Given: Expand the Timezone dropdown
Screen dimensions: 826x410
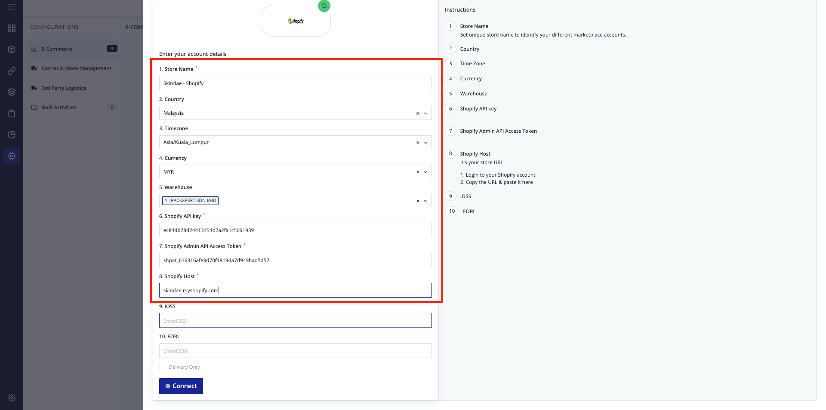Looking at the screenshot, I should pos(425,143).
